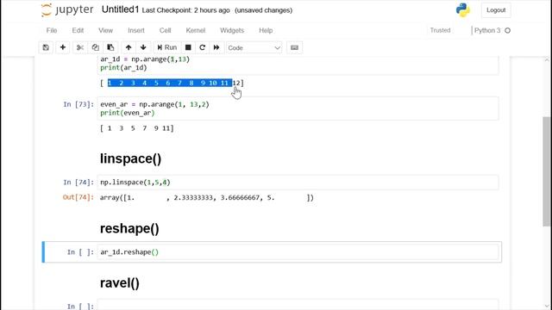Copy selected cells icon
This screenshot has width=552, height=310.
[95, 47]
